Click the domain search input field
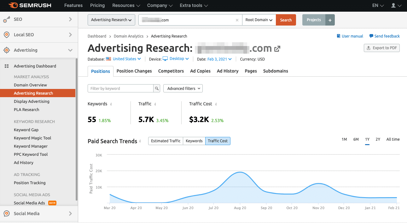407x223 pixels. coord(190,20)
